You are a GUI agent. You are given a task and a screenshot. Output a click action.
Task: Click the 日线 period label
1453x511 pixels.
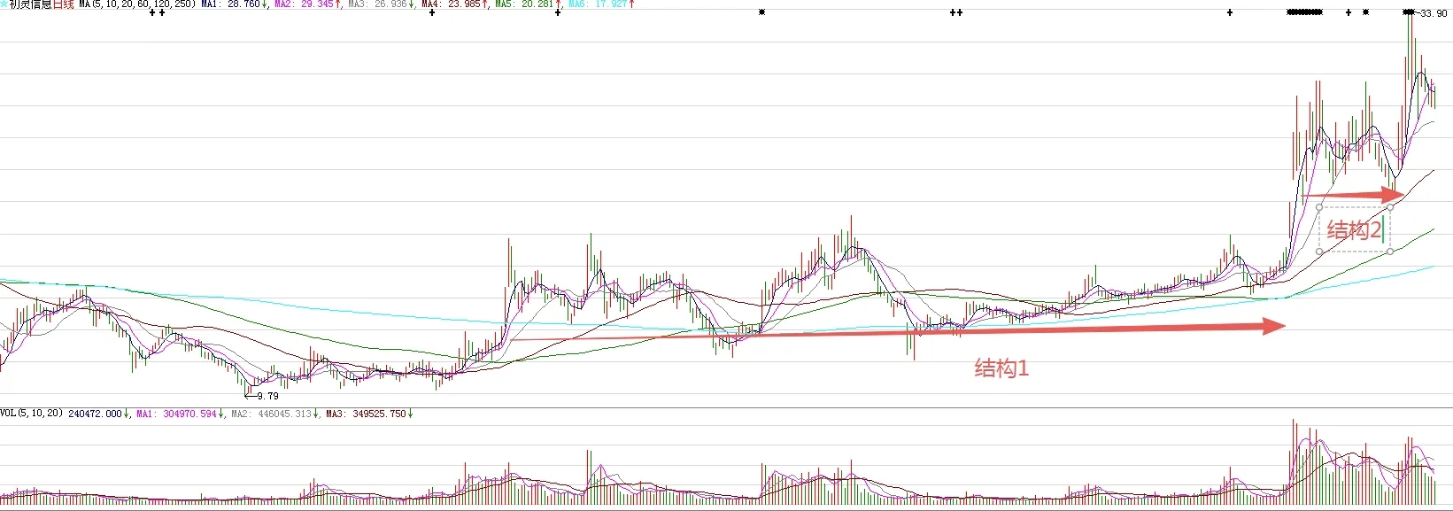tap(64, 4)
